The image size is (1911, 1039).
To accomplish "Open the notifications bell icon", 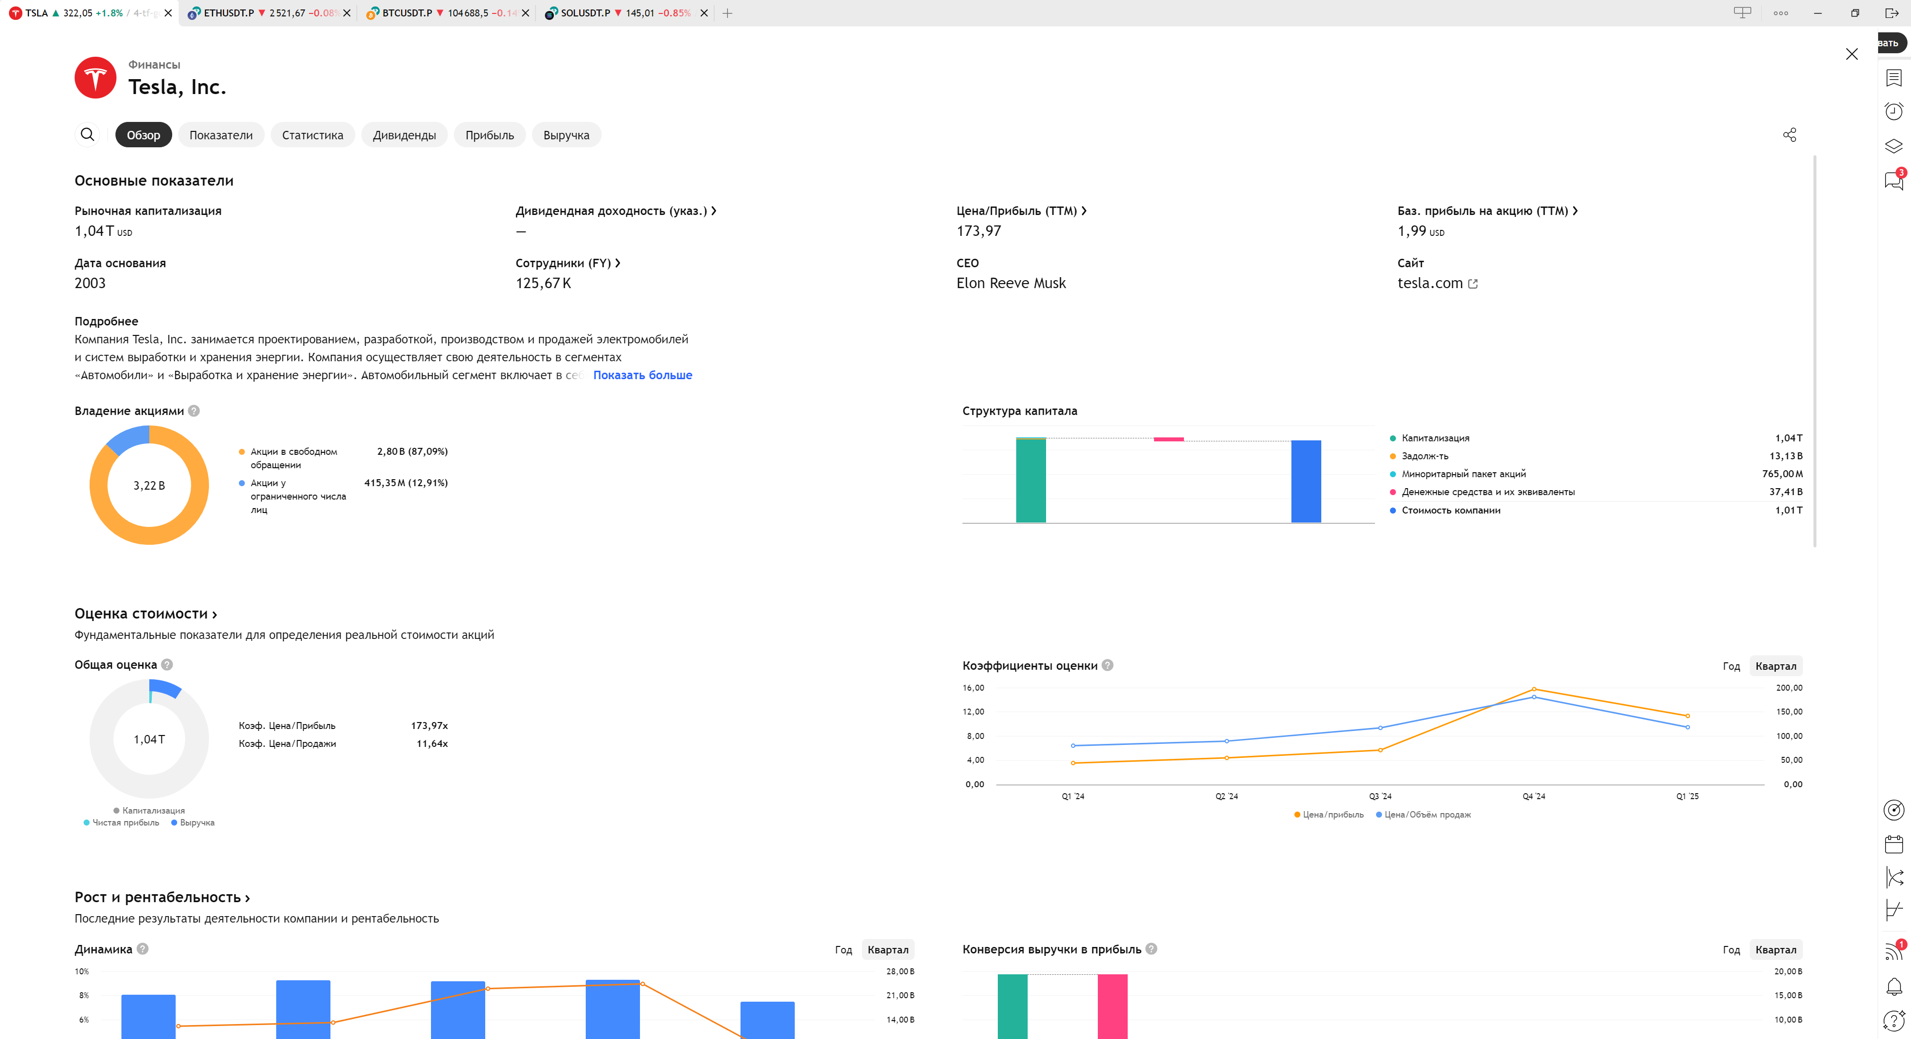I will tap(1893, 986).
